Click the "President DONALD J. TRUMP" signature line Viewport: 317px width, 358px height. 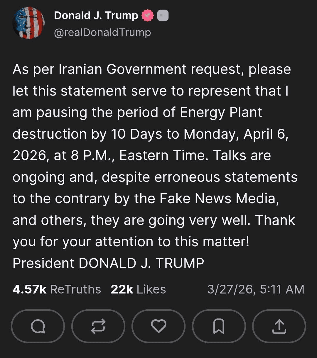coord(108,263)
